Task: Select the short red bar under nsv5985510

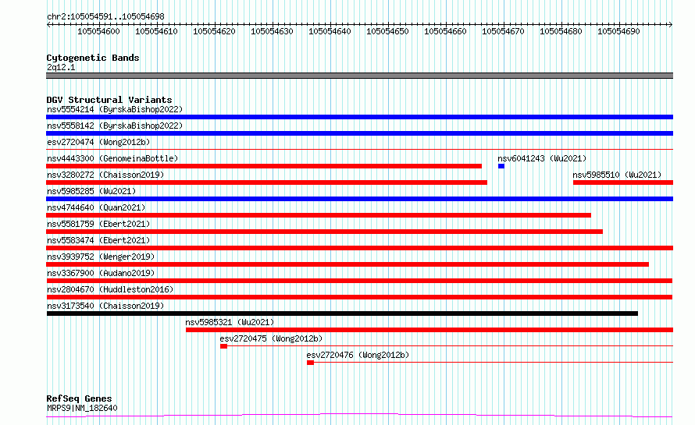Action: pos(623,182)
